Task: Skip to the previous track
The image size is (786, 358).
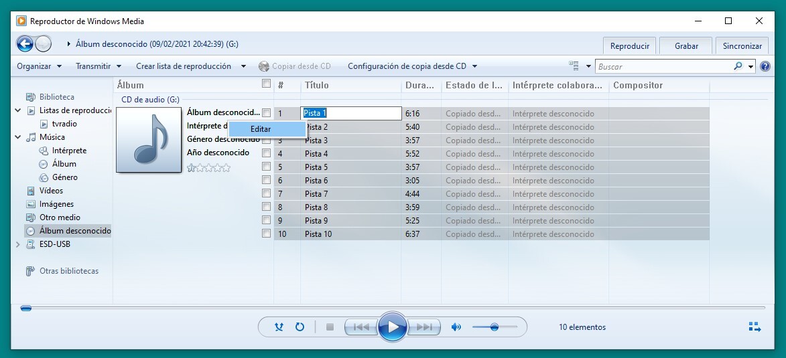Action: pyautogui.click(x=361, y=327)
